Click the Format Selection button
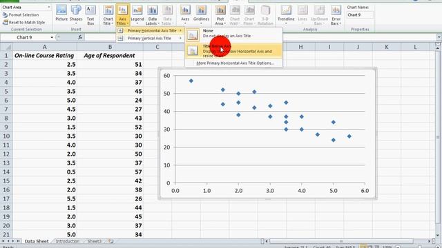The height and width of the screenshot is (248, 442). click(21, 14)
